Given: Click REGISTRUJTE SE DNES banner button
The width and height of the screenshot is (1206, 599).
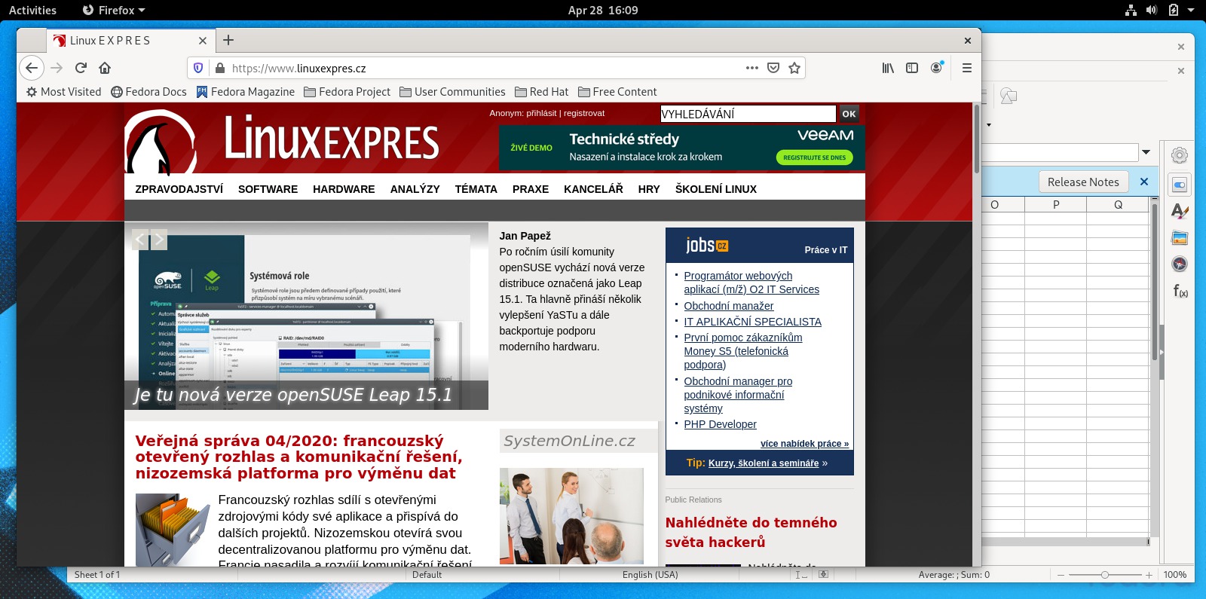Looking at the screenshot, I should tap(814, 157).
